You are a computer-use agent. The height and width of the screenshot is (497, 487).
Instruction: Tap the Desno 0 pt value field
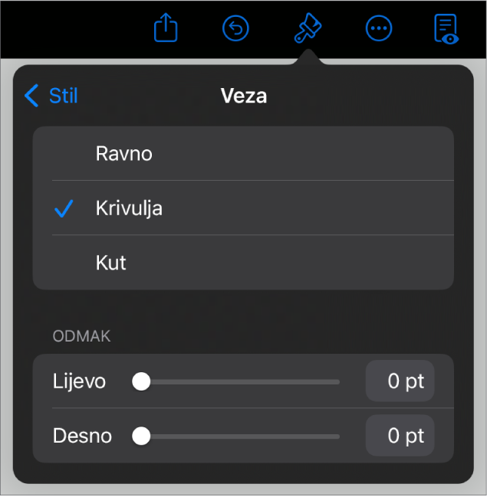point(400,437)
